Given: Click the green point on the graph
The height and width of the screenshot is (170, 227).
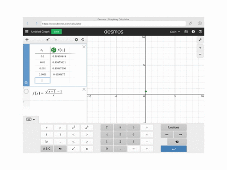Looking at the screenshot, I should pyautogui.click(x=146, y=91).
